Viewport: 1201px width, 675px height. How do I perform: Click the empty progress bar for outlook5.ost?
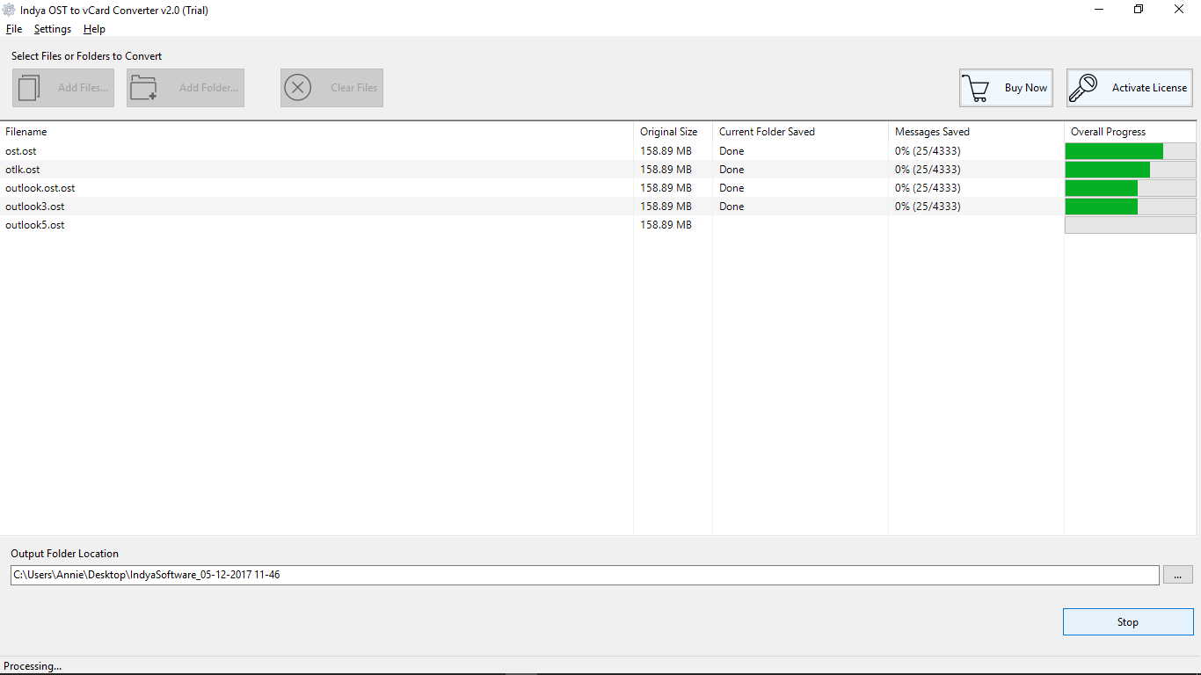pos(1131,225)
